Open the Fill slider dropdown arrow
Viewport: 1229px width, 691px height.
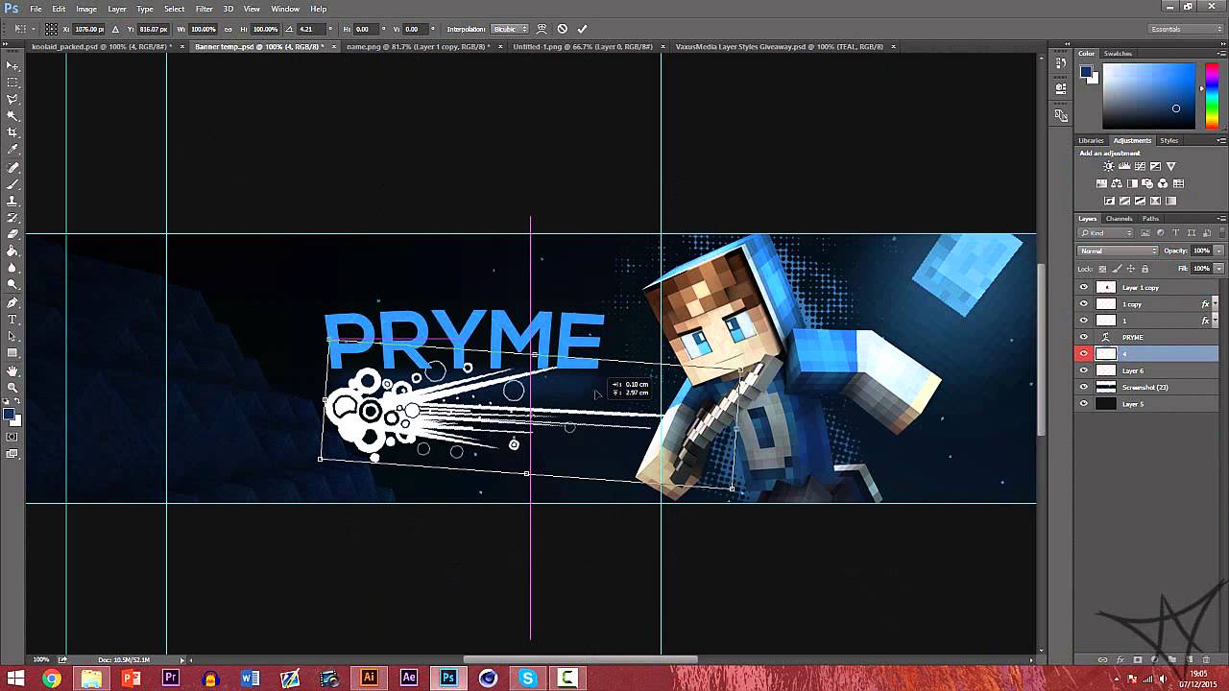[1218, 268]
